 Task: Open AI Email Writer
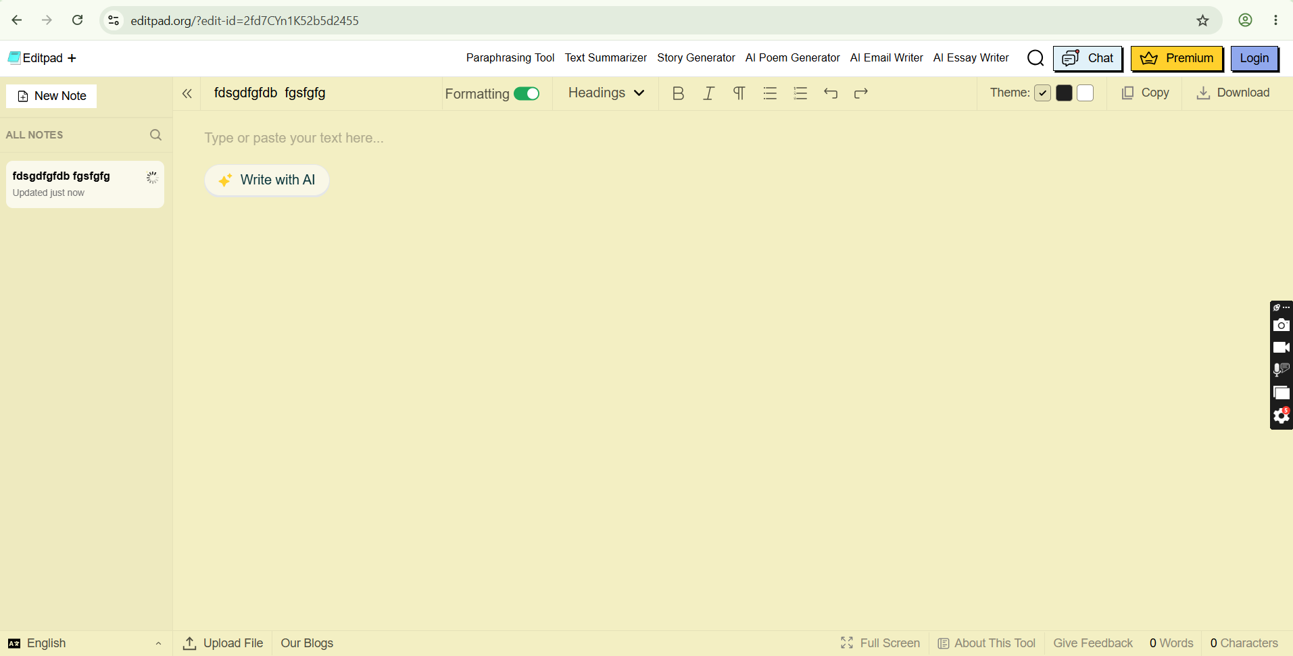pyautogui.click(x=886, y=58)
